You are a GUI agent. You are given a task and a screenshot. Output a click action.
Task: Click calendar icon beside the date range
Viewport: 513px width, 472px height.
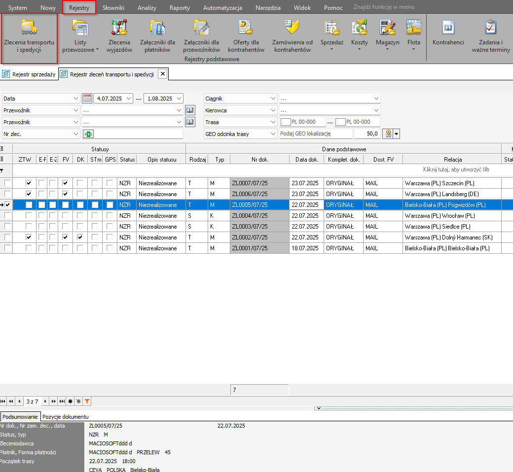coord(87,99)
